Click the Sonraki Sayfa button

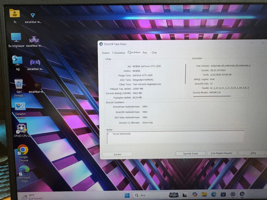click(x=190, y=153)
